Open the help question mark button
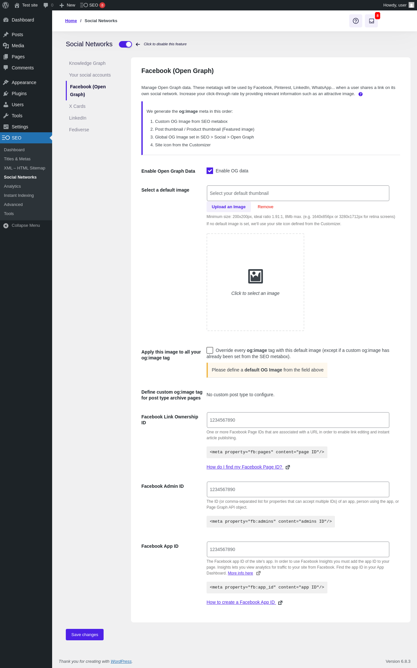 pos(356,21)
